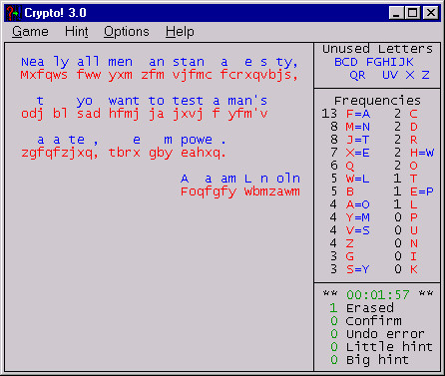Screen dimensions: 445x376
Task: Click the timer reading 00:01:57
Action: tap(377, 295)
